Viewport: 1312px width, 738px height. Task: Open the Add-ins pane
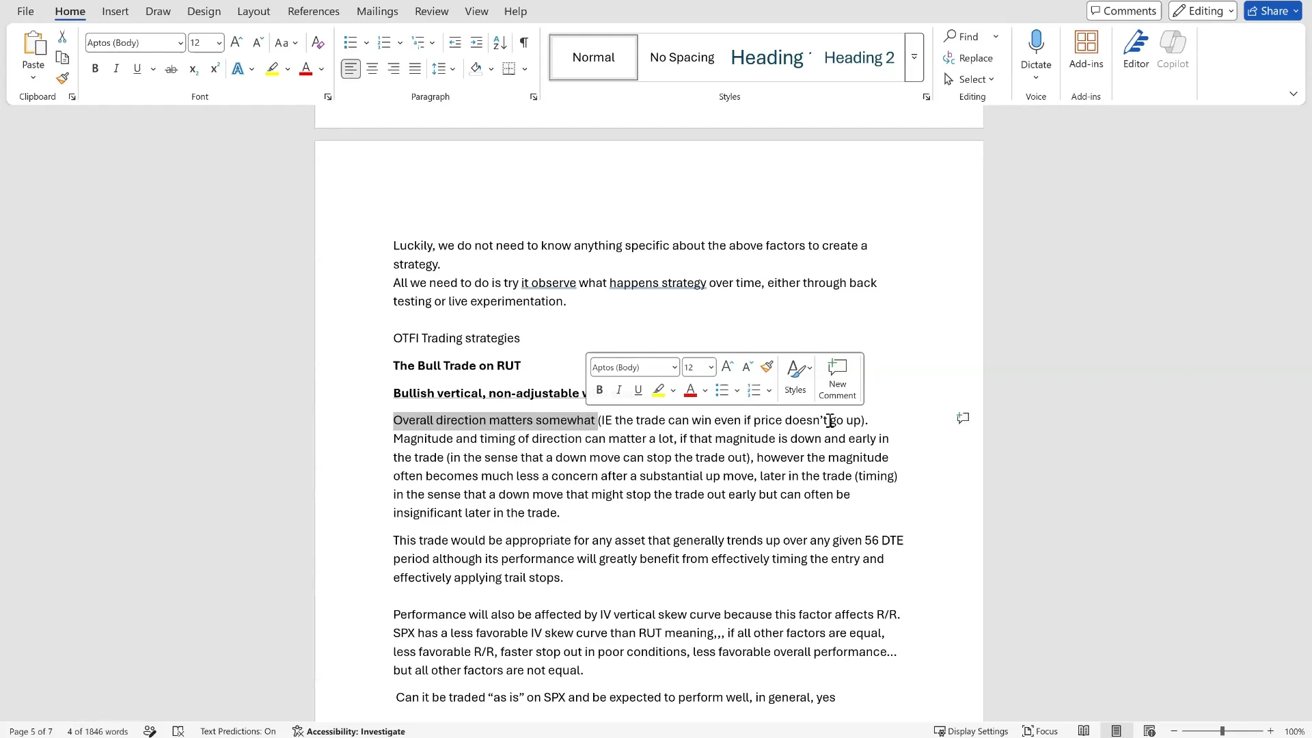point(1086,50)
